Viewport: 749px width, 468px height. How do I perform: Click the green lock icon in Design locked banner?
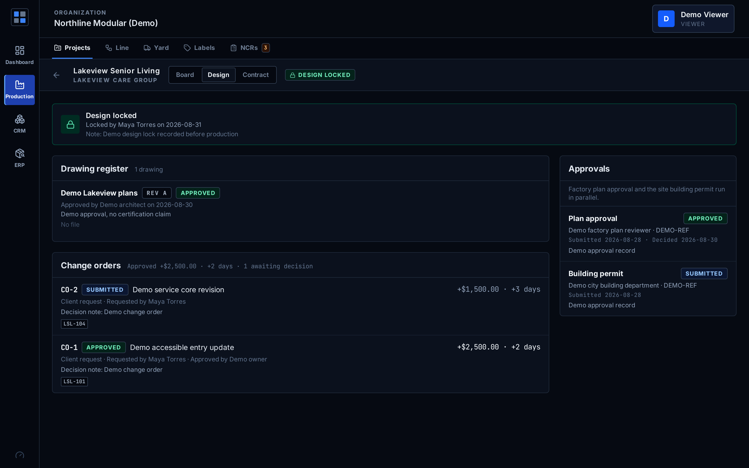coord(70,125)
